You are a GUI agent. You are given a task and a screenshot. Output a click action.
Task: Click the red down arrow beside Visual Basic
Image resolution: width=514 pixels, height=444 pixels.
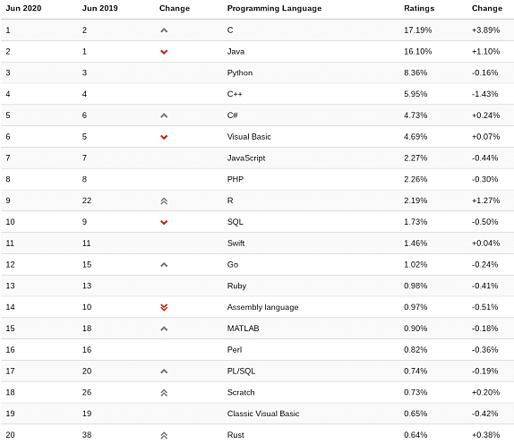(164, 137)
